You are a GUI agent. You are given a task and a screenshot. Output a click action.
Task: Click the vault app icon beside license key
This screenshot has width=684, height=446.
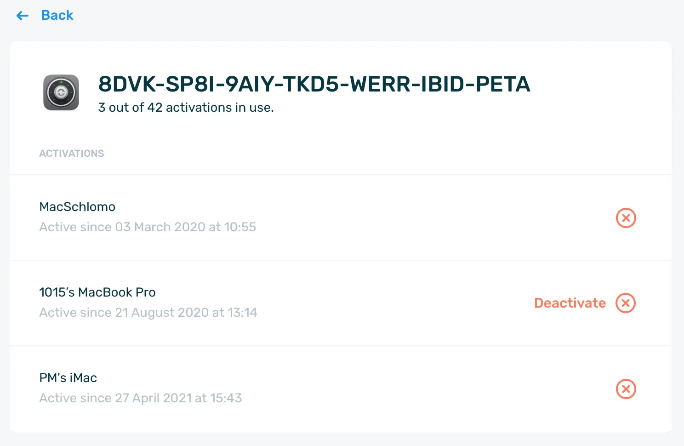[x=61, y=93]
